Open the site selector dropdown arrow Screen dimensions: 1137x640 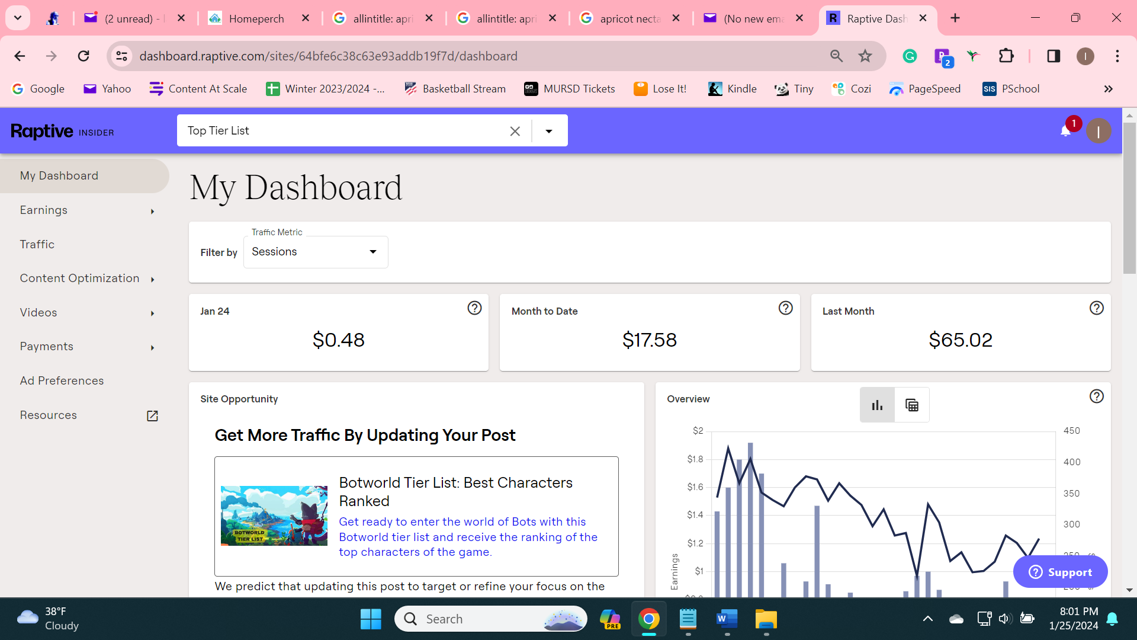(x=549, y=131)
